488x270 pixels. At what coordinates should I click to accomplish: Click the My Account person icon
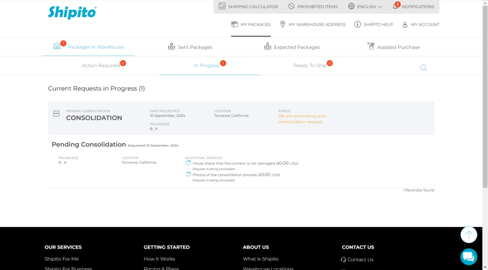pos(405,25)
